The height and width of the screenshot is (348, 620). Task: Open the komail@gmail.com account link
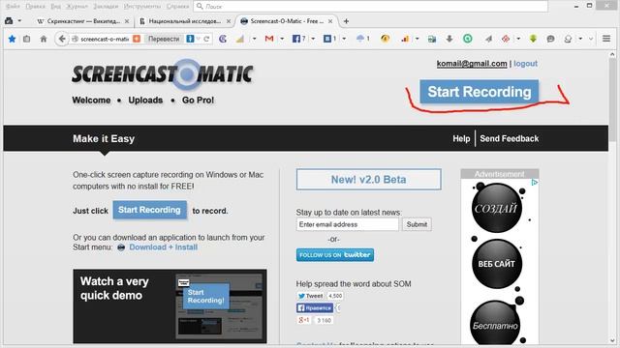[472, 64]
